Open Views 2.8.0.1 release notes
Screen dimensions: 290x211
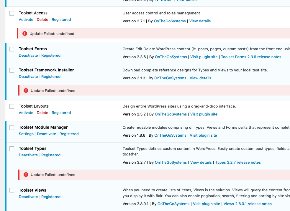(248, 204)
